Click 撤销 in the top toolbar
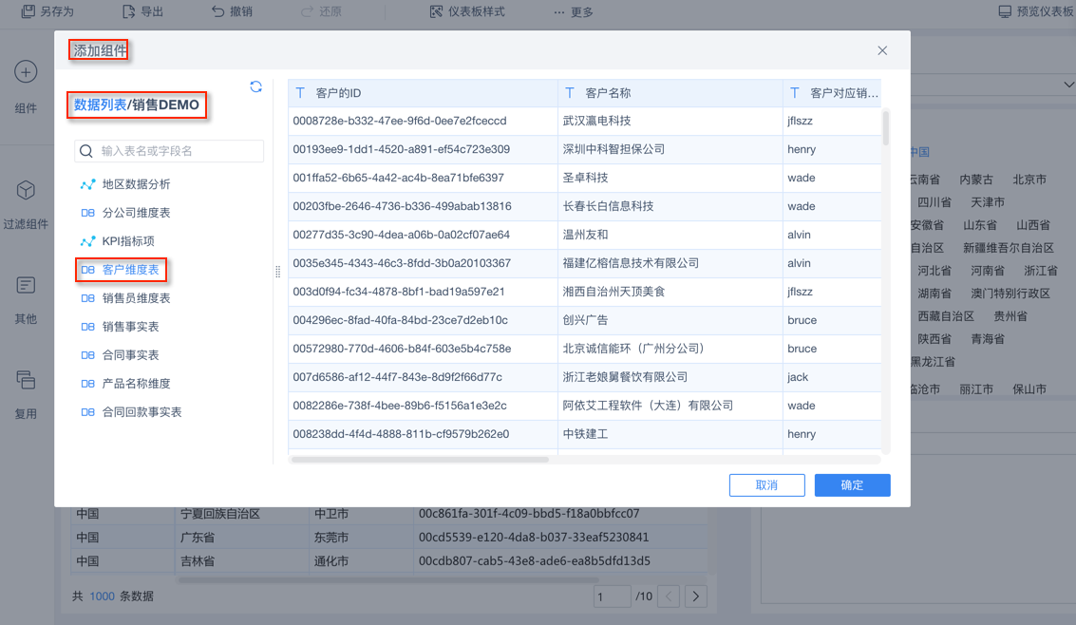The height and width of the screenshot is (625, 1076). point(232,11)
